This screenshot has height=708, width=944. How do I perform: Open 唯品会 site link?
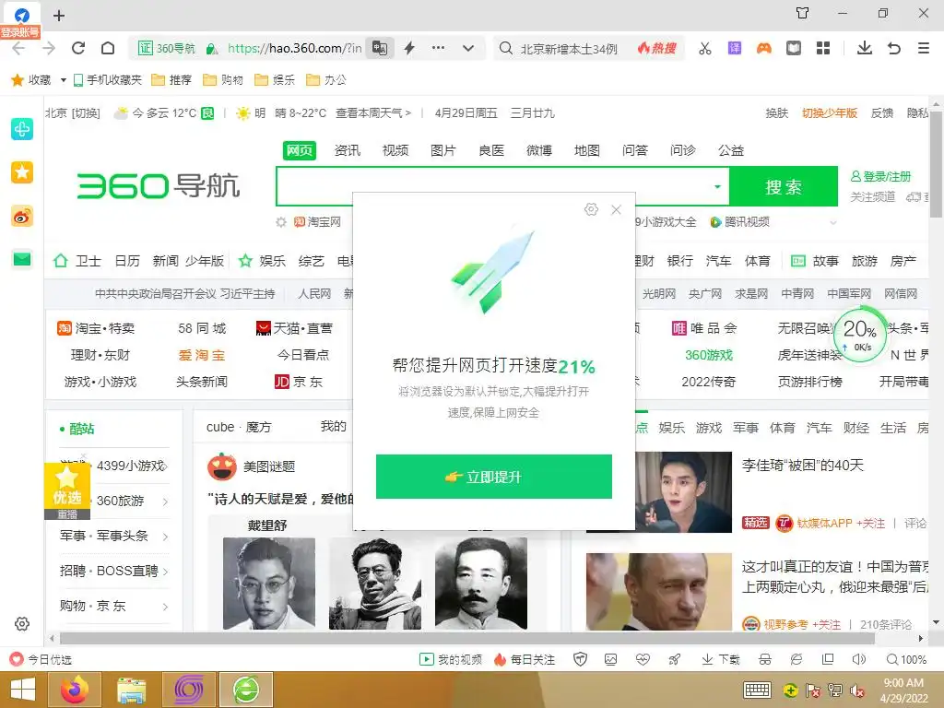point(704,328)
